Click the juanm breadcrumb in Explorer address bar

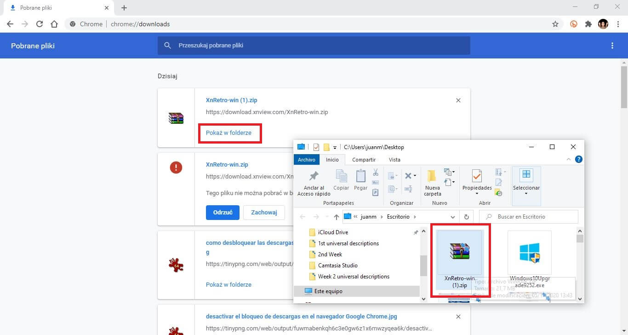point(369,217)
